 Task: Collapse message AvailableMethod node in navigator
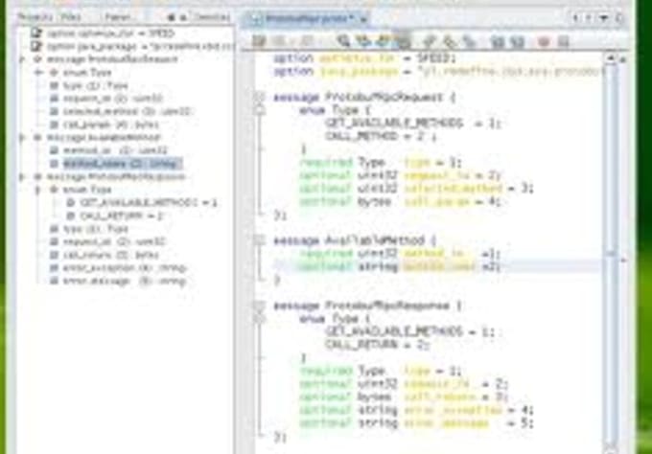(22, 138)
